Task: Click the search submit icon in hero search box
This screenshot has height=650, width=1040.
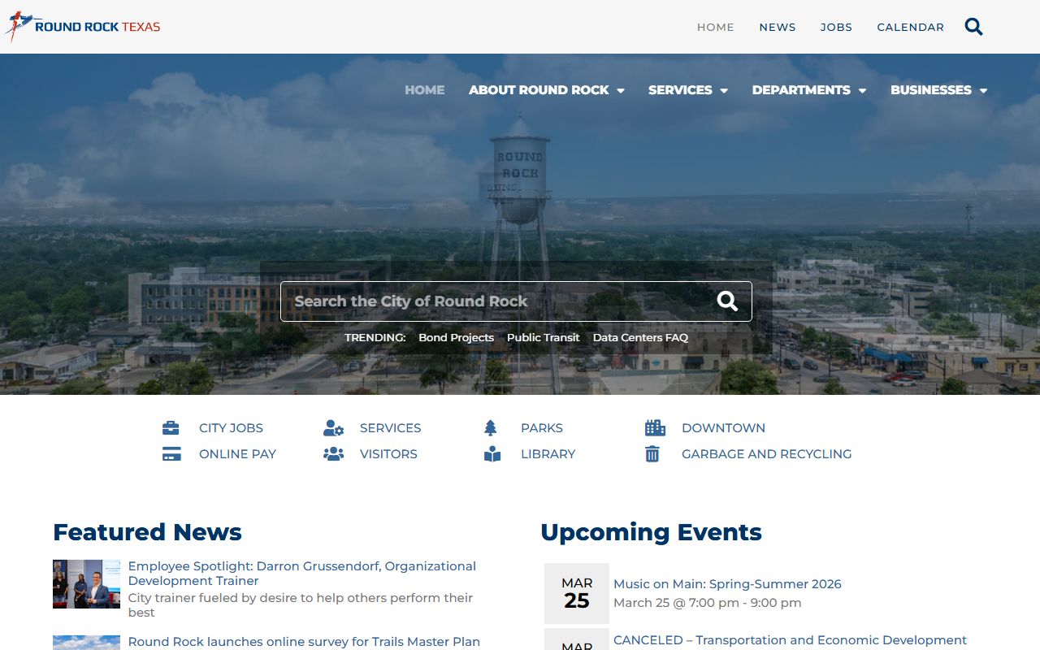Action: (x=727, y=301)
